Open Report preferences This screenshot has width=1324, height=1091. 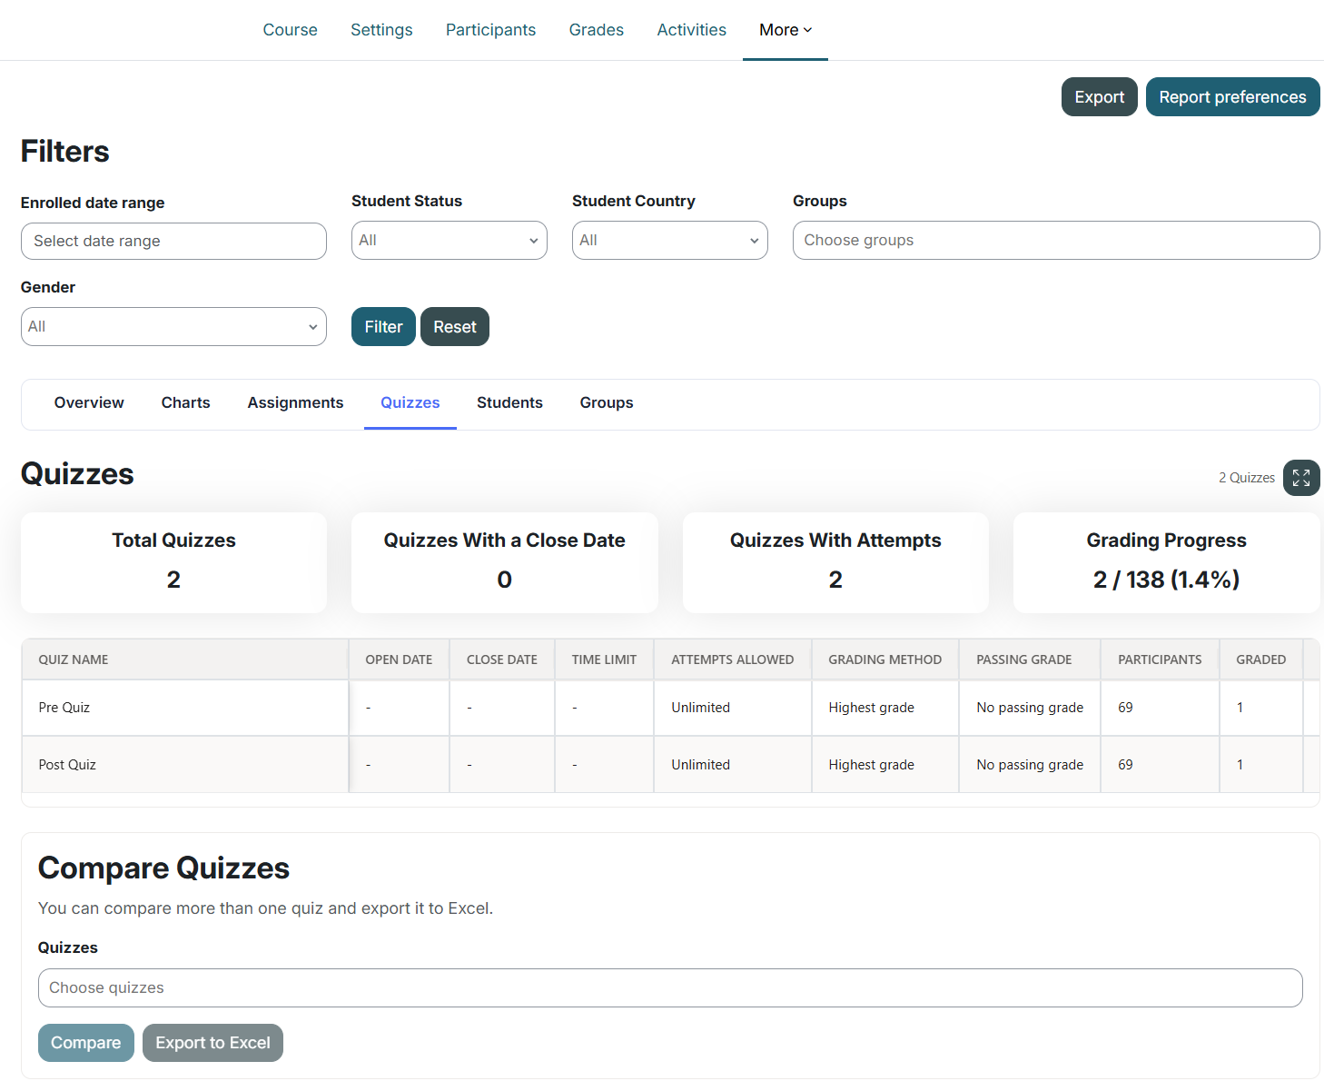[x=1233, y=97]
